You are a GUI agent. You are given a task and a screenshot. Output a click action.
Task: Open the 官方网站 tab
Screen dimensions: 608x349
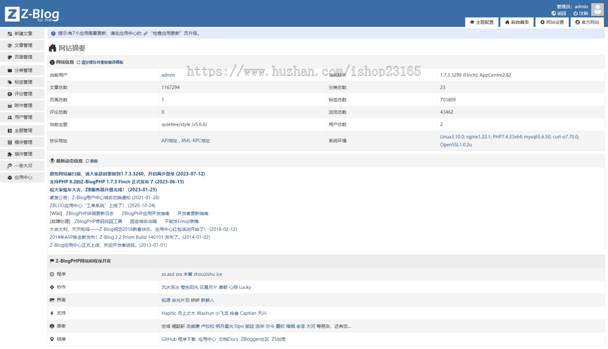(587, 22)
